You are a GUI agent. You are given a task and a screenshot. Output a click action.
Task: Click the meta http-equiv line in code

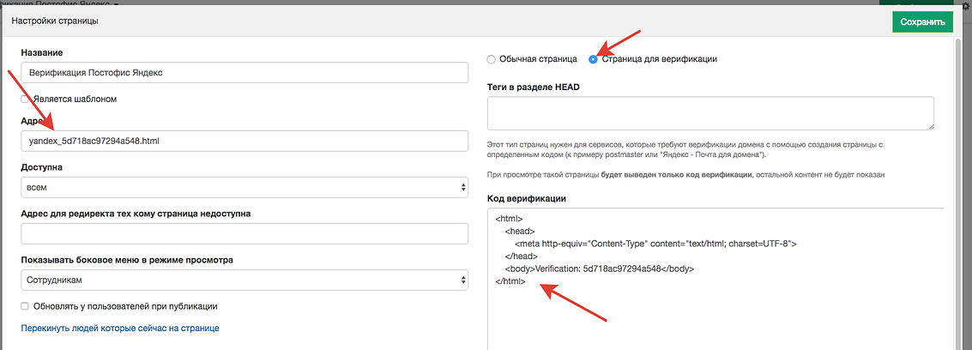(655, 244)
